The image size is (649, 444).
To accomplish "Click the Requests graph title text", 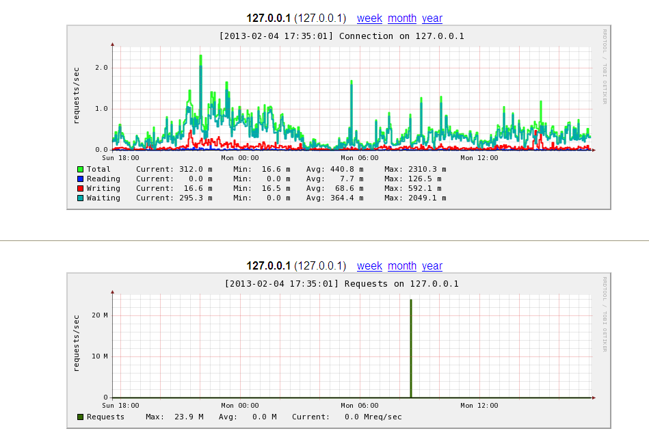I will [341, 283].
